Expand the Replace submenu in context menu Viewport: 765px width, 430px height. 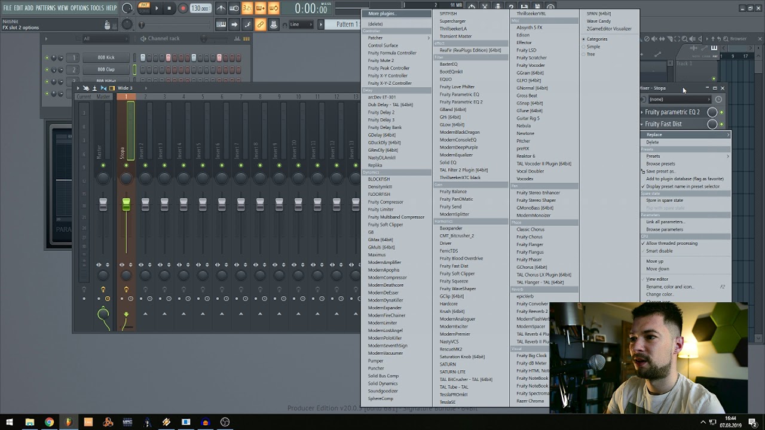(x=686, y=135)
